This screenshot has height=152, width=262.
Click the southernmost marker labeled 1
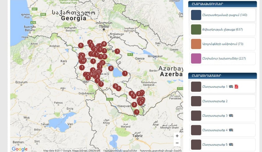point(137,112)
